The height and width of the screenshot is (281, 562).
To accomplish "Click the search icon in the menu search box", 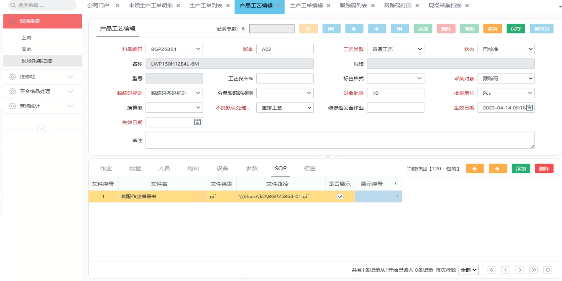I will coord(13,5).
